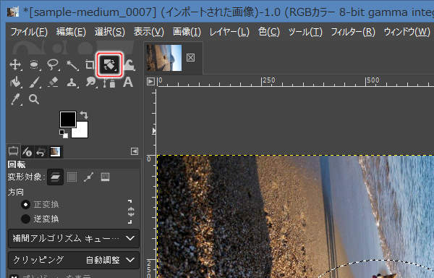
Task: Click the beach image thumbnail tab
Action: click(x=164, y=58)
